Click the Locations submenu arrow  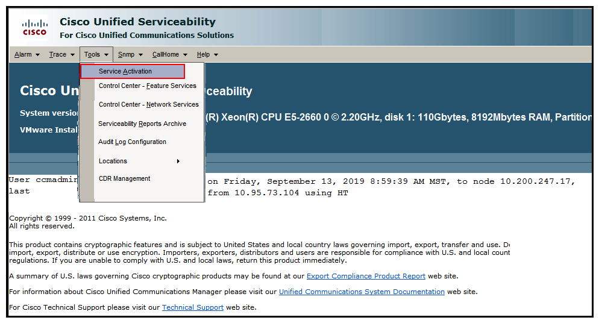pos(178,161)
